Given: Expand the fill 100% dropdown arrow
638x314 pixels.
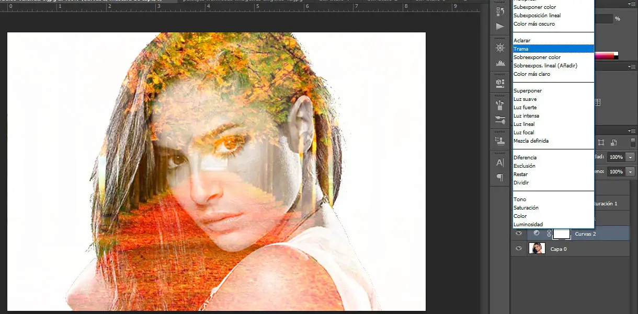Looking at the screenshot, I should coord(631,171).
